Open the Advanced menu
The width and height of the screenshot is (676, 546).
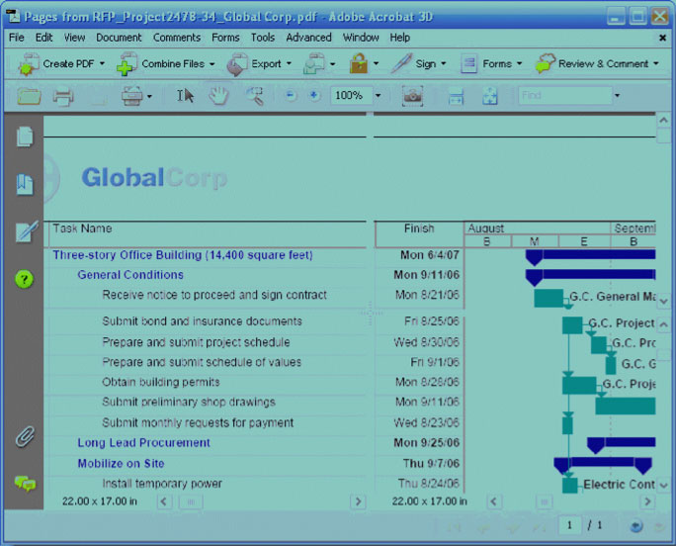tap(308, 38)
